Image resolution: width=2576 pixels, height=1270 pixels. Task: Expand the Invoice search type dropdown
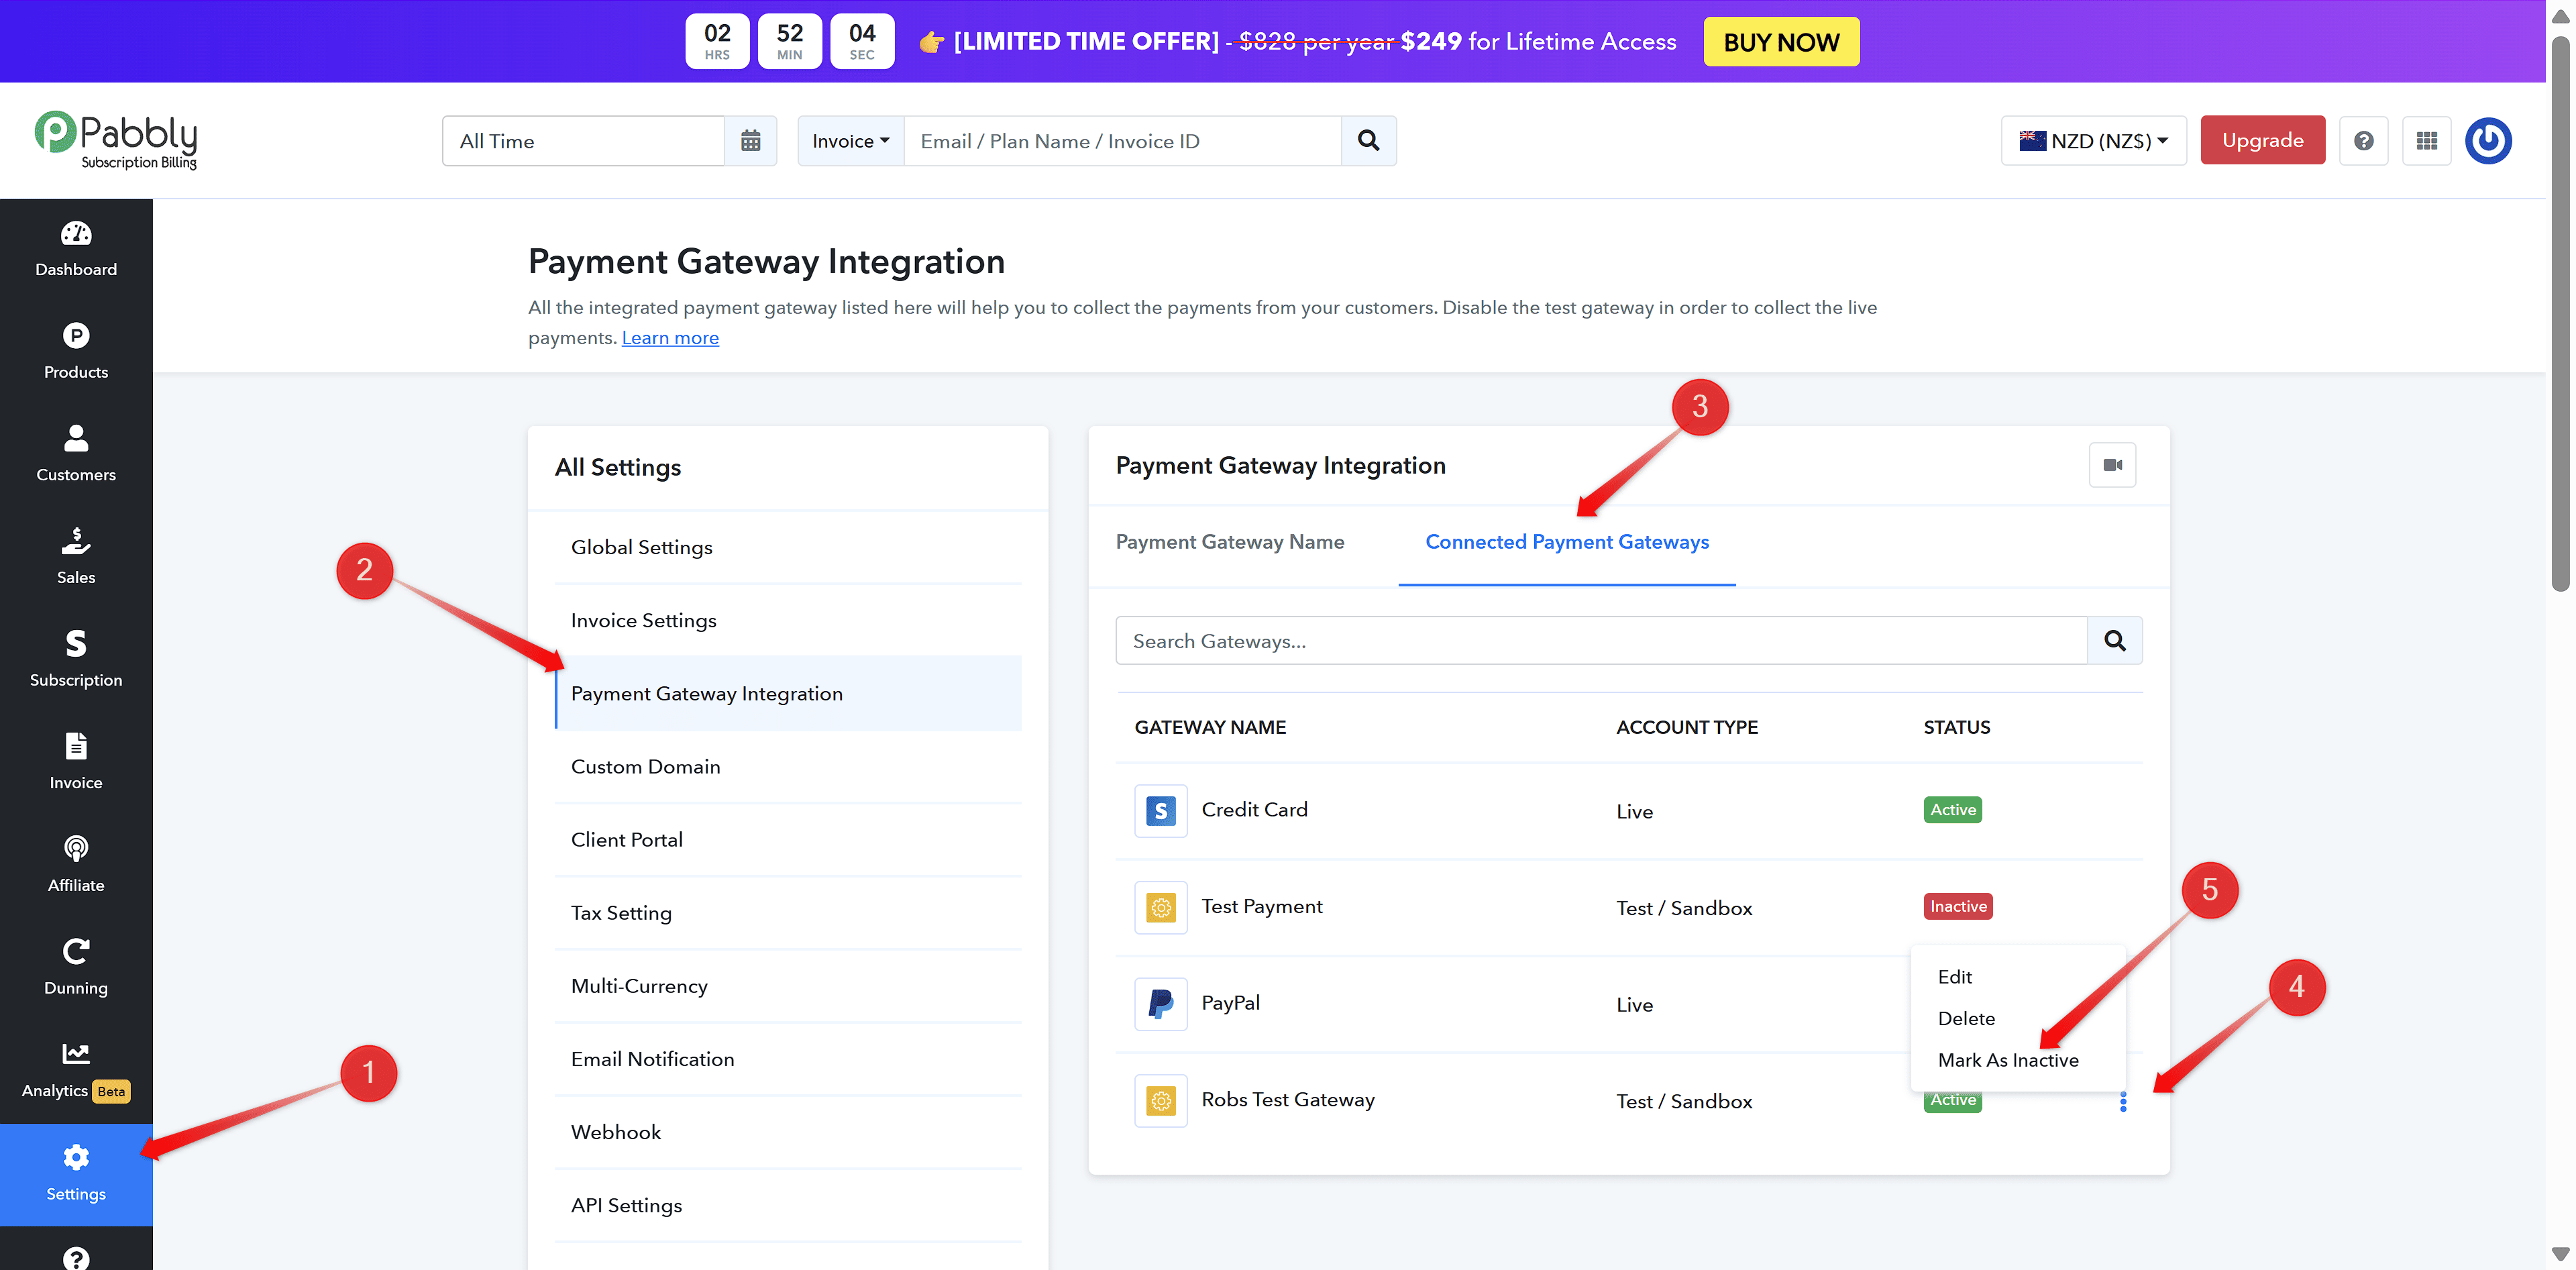coord(851,141)
